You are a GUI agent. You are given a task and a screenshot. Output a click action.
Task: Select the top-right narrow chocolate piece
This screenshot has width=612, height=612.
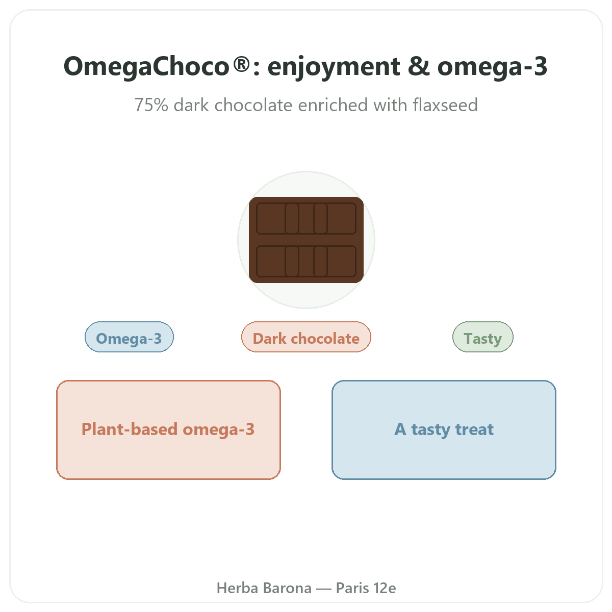[x=320, y=218]
